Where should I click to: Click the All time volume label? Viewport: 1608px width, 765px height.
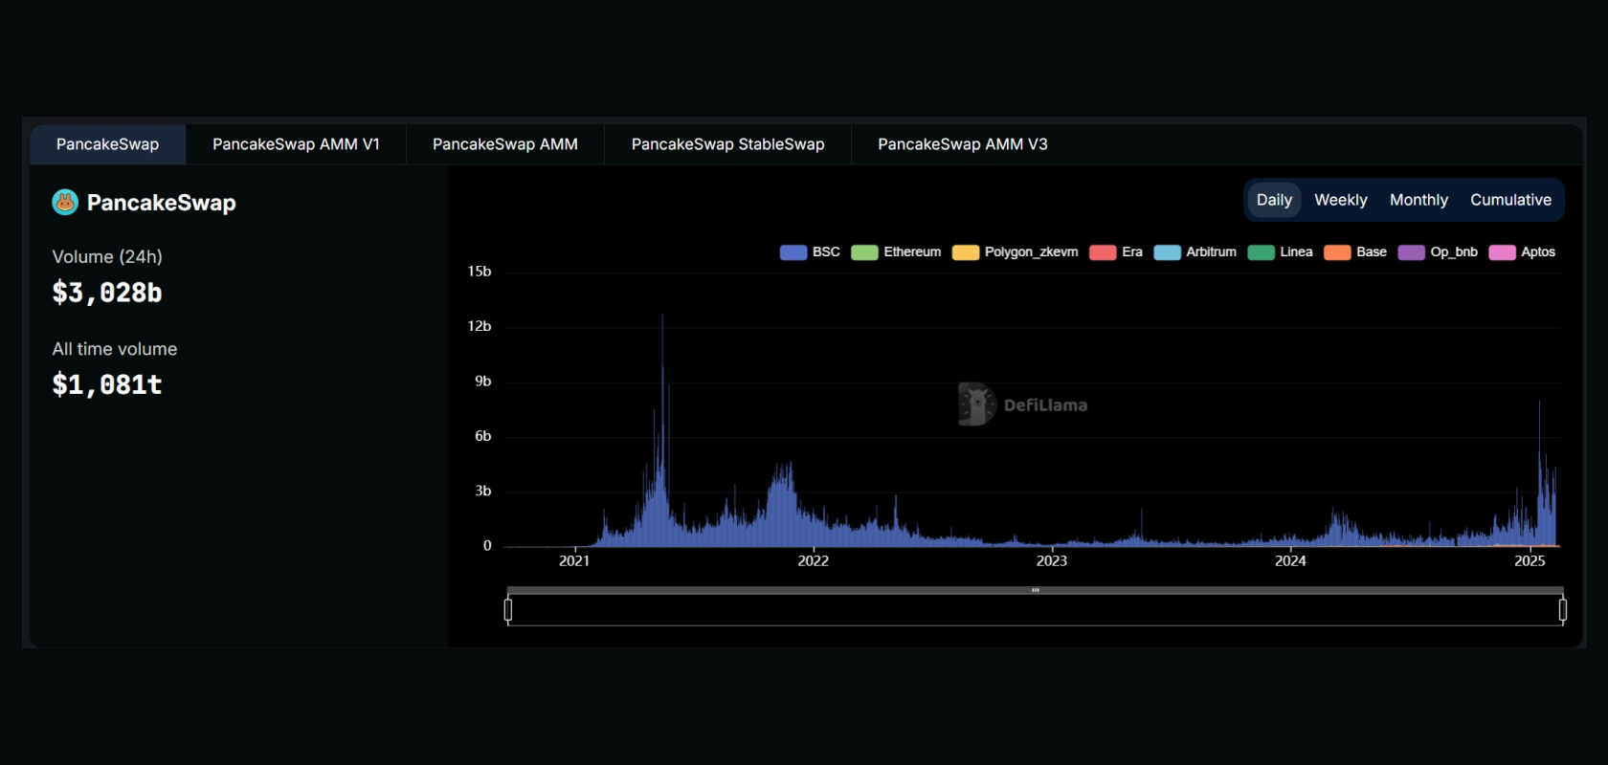[x=115, y=349]
